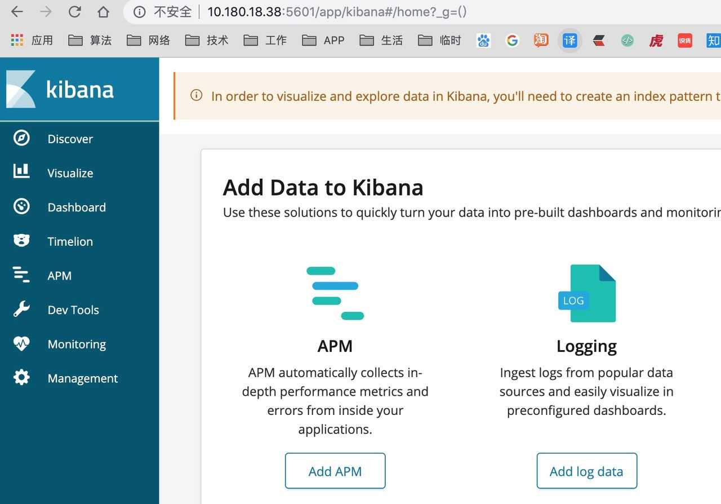Click the Add Data to Kibana heading
Image resolution: width=721 pixels, height=504 pixels.
[x=323, y=187]
